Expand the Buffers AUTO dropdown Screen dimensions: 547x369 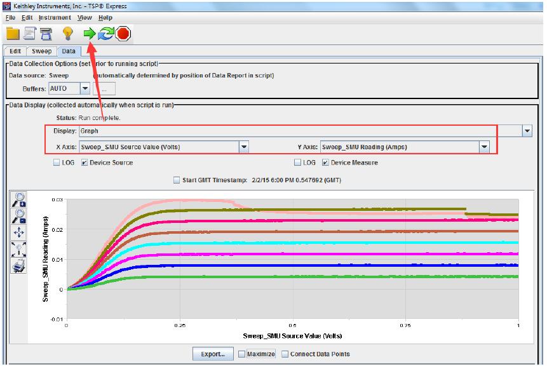click(x=85, y=88)
